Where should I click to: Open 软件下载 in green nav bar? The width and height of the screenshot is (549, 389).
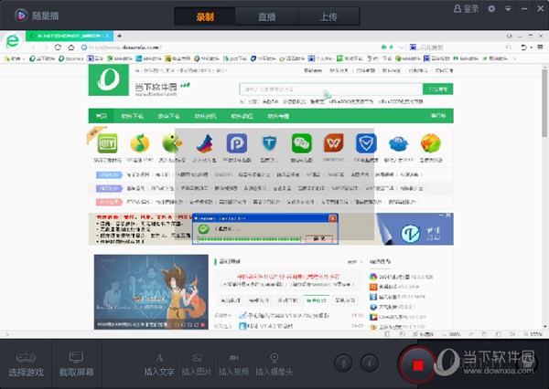(133, 116)
